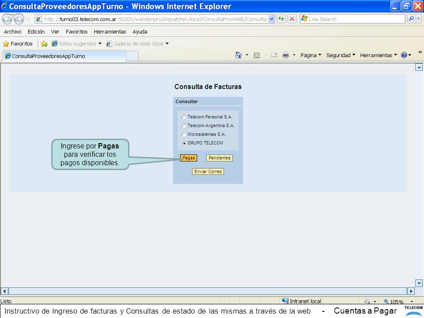
Task: Go forward with the browser Forward arrow
Action: click(19, 19)
